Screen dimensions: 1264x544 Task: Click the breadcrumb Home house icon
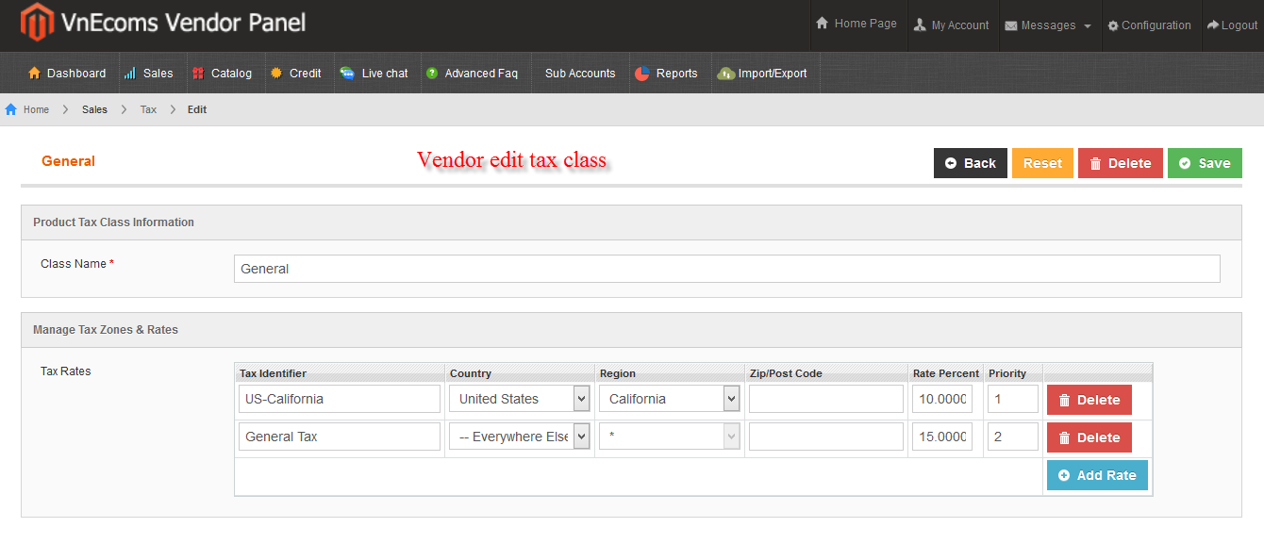click(x=11, y=109)
